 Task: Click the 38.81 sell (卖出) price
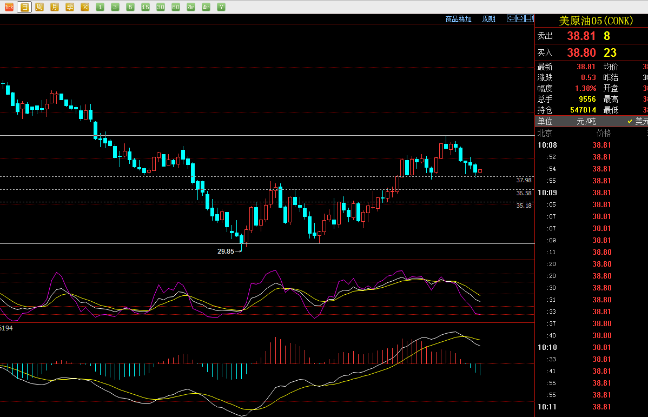coord(581,36)
